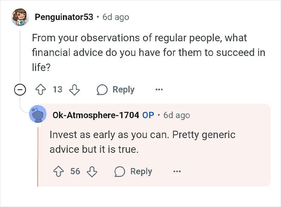
Task: Open the 6d ago timestamp on top comment
Action: coord(116,17)
